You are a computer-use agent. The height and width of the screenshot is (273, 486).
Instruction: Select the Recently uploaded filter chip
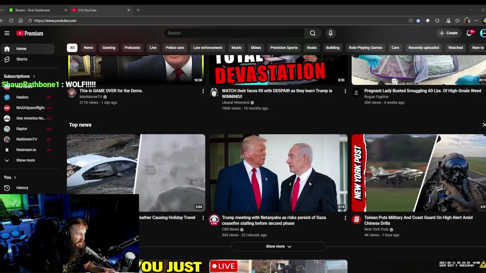tap(424, 48)
